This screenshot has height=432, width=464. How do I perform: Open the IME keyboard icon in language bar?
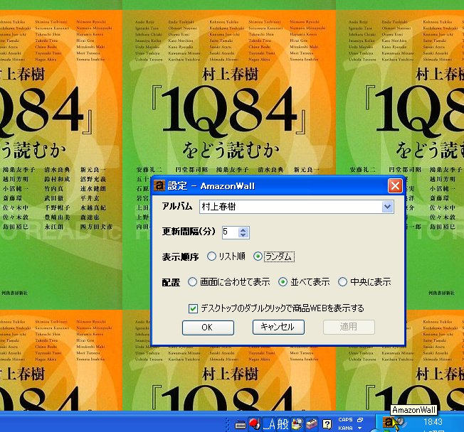click(x=241, y=425)
